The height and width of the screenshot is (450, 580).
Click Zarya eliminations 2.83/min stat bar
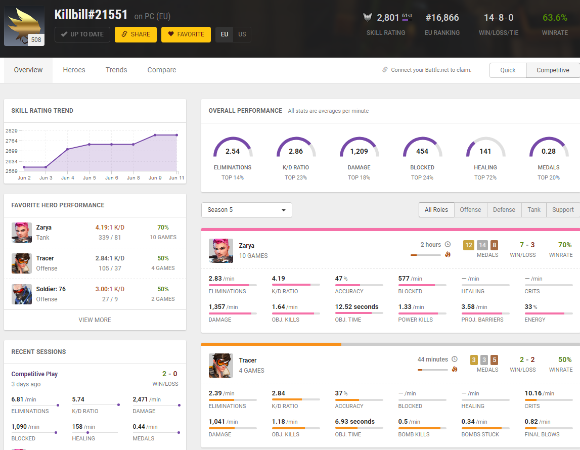click(x=233, y=285)
